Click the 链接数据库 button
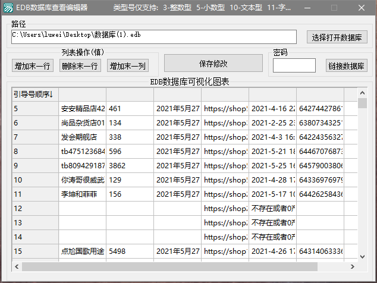 pyautogui.click(x=347, y=66)
